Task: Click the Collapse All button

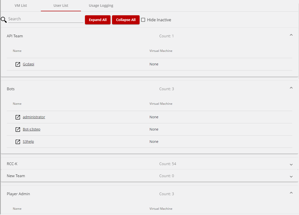Action: (126, 20)
